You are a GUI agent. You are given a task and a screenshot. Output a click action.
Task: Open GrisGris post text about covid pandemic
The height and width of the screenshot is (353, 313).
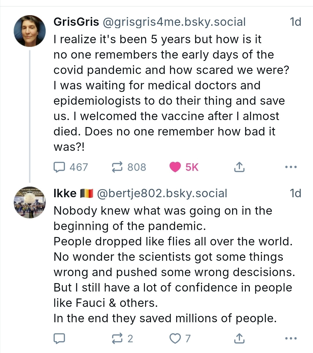point(171,93)
